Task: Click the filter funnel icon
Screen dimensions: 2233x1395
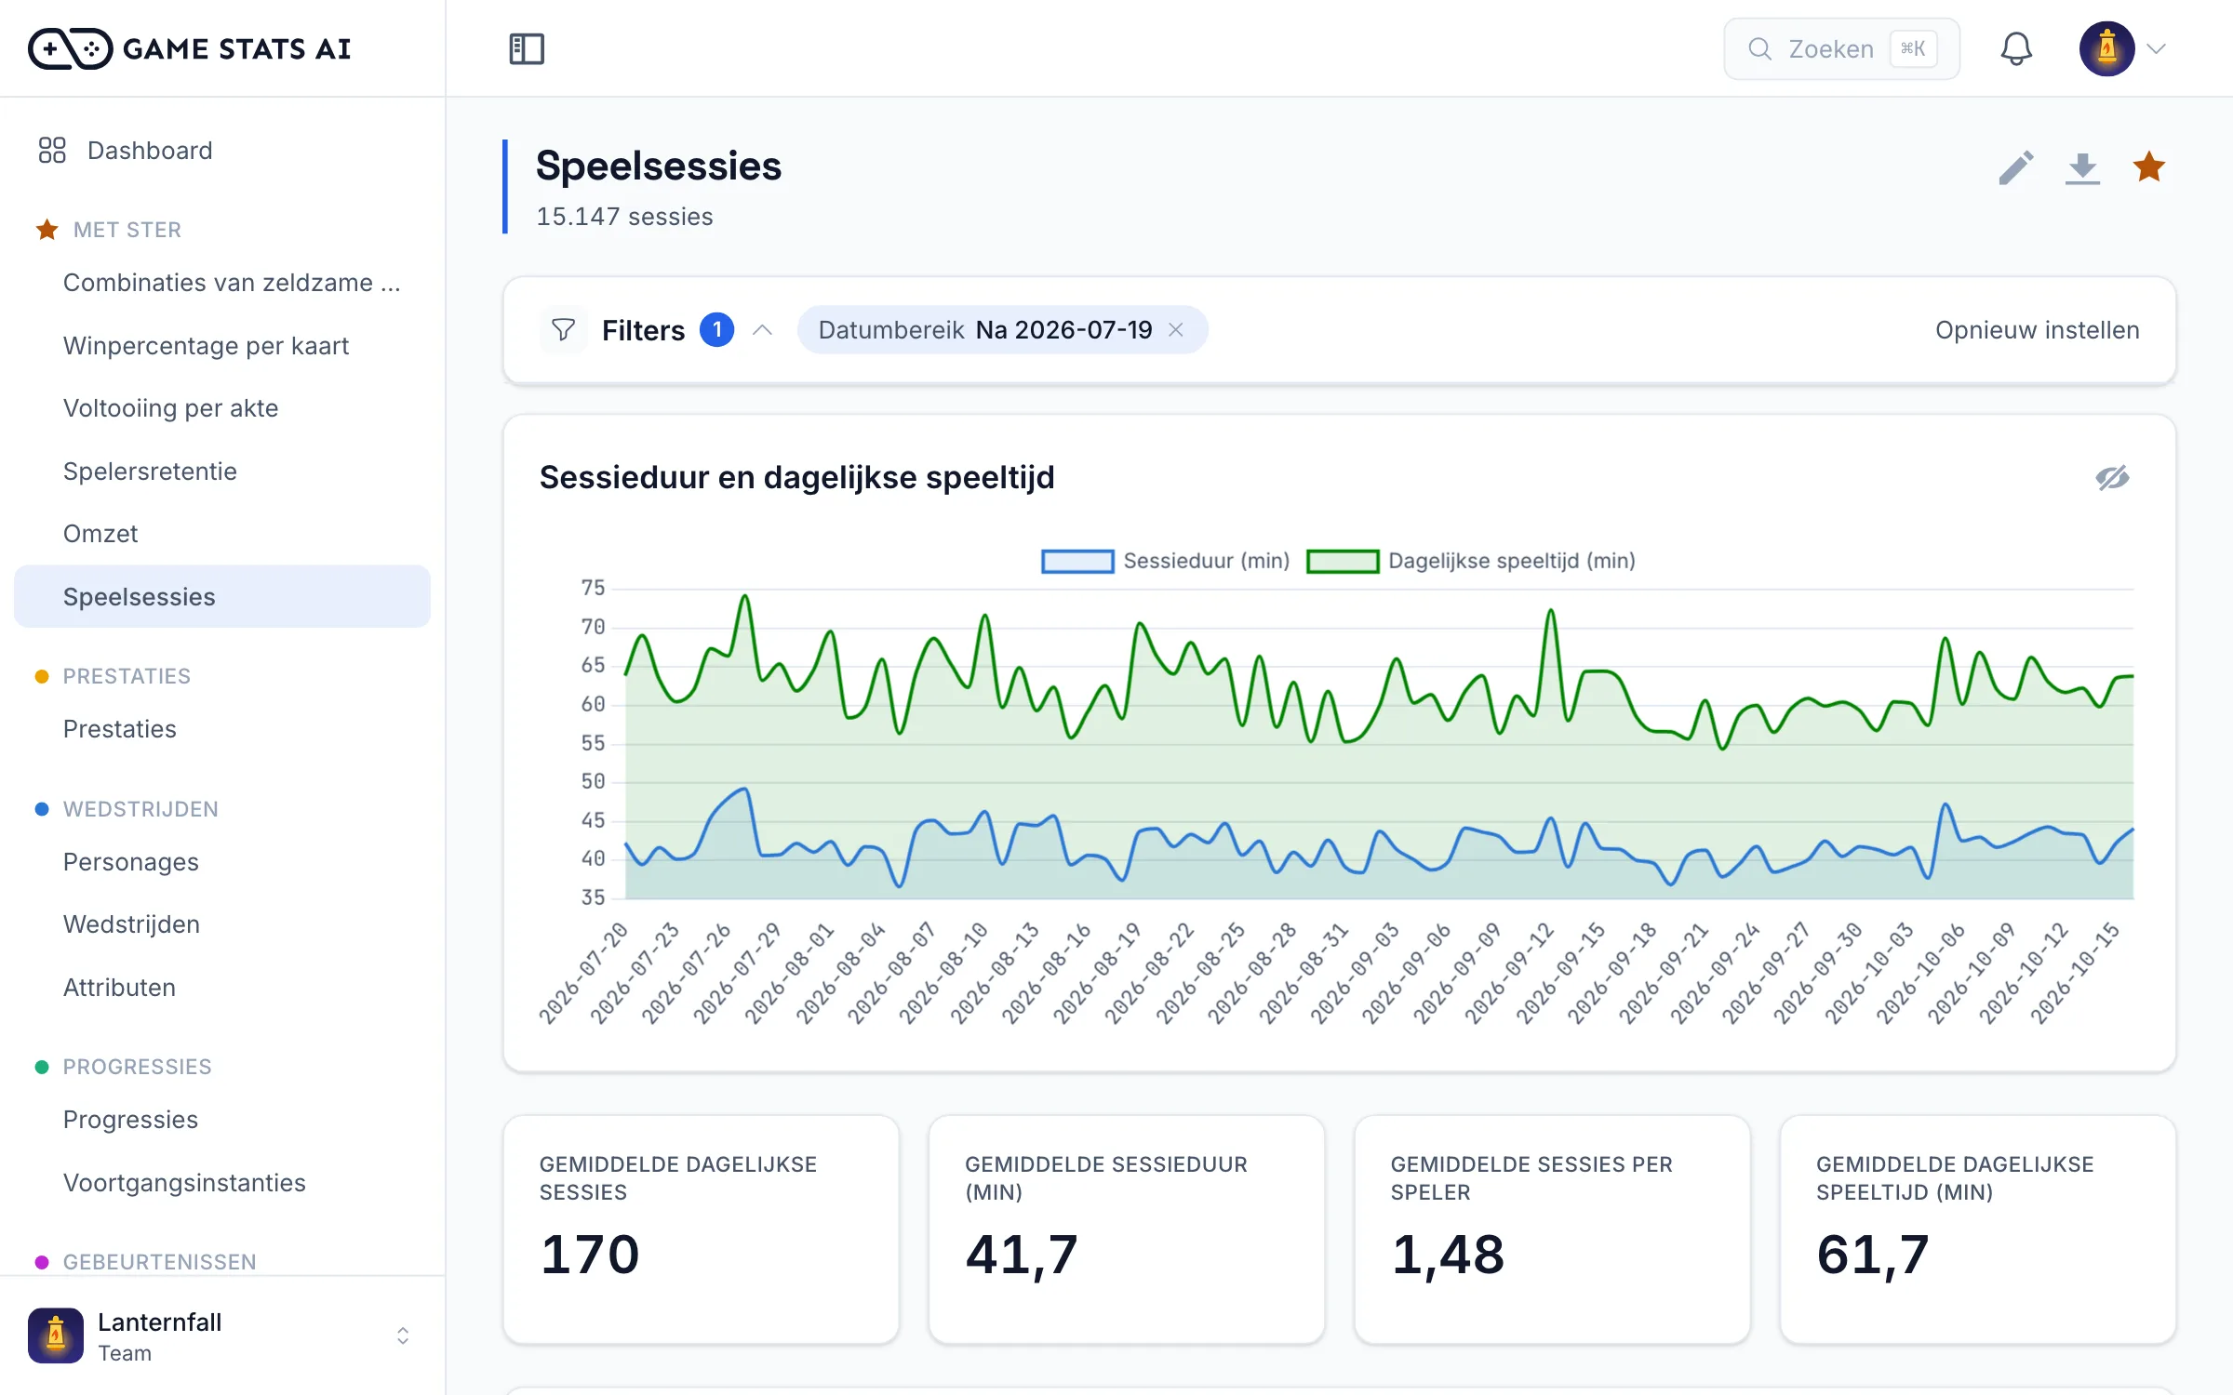Action: tap(563, 330)
